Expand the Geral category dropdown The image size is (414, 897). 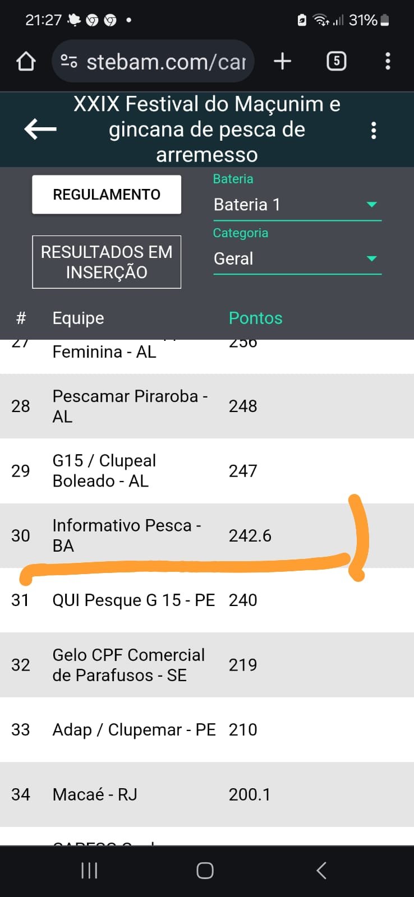coord(297,258)
